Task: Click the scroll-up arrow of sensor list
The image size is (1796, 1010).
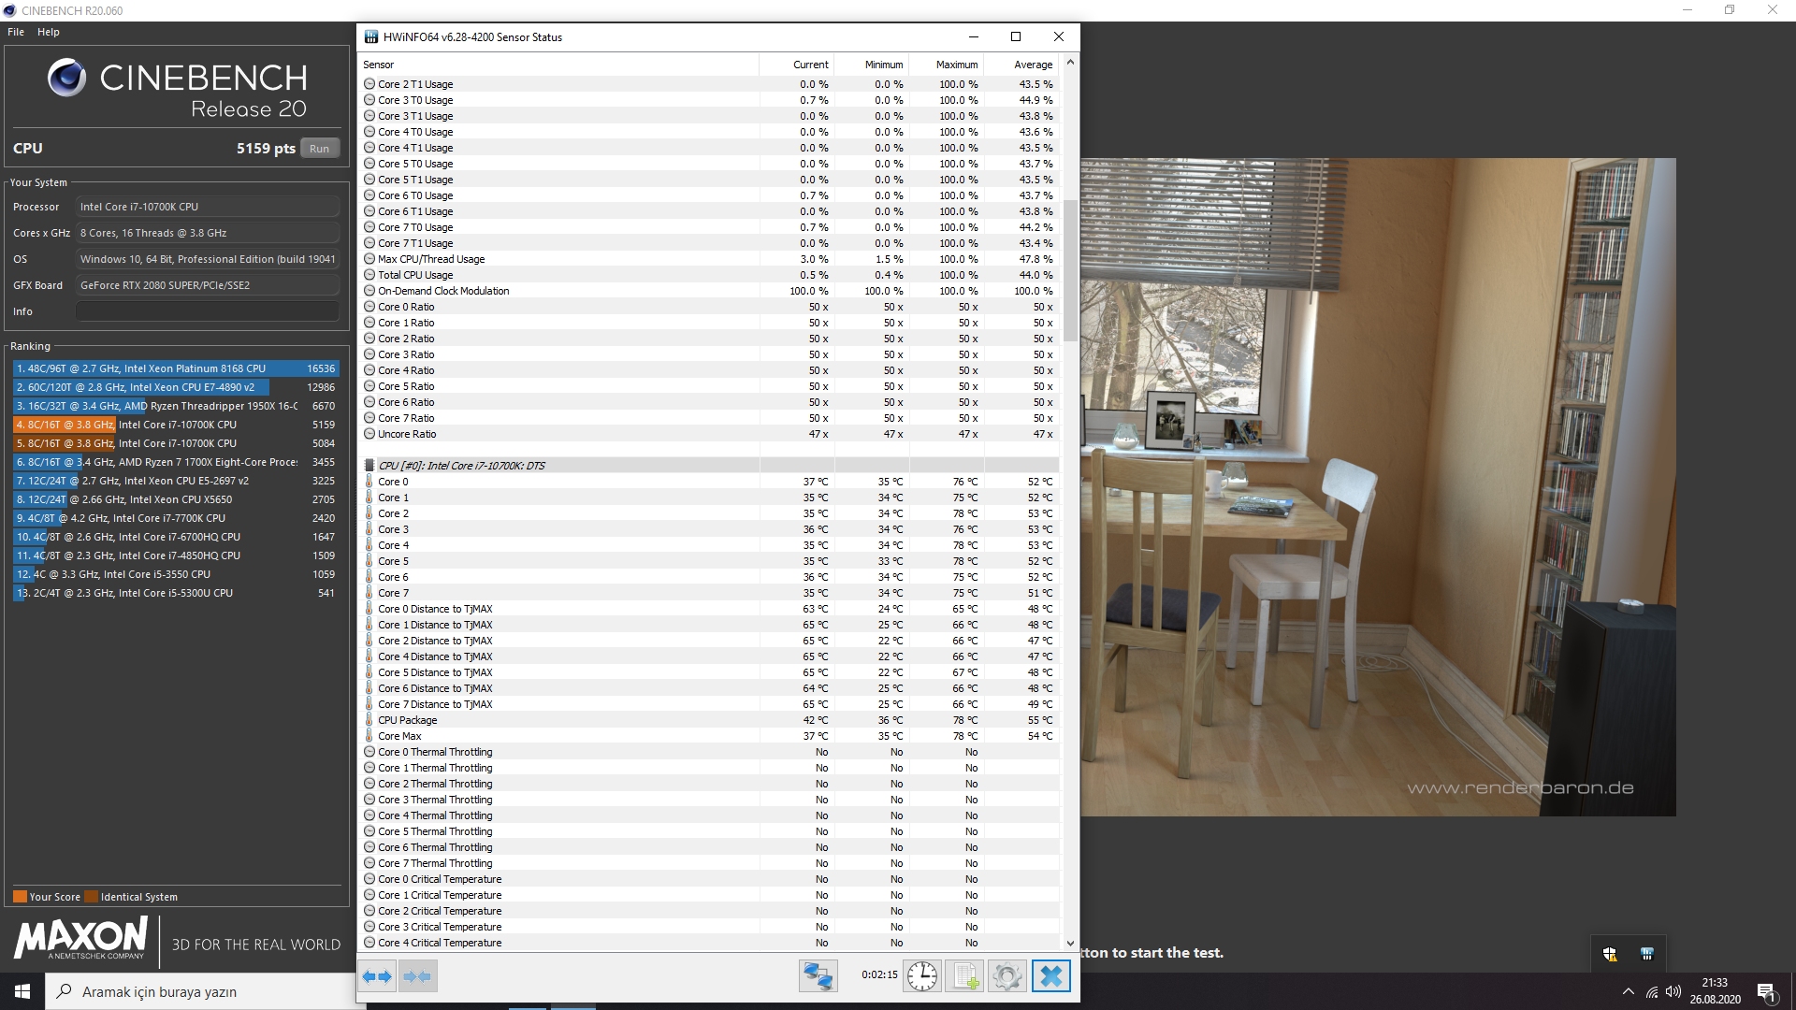Action: 1070,62
